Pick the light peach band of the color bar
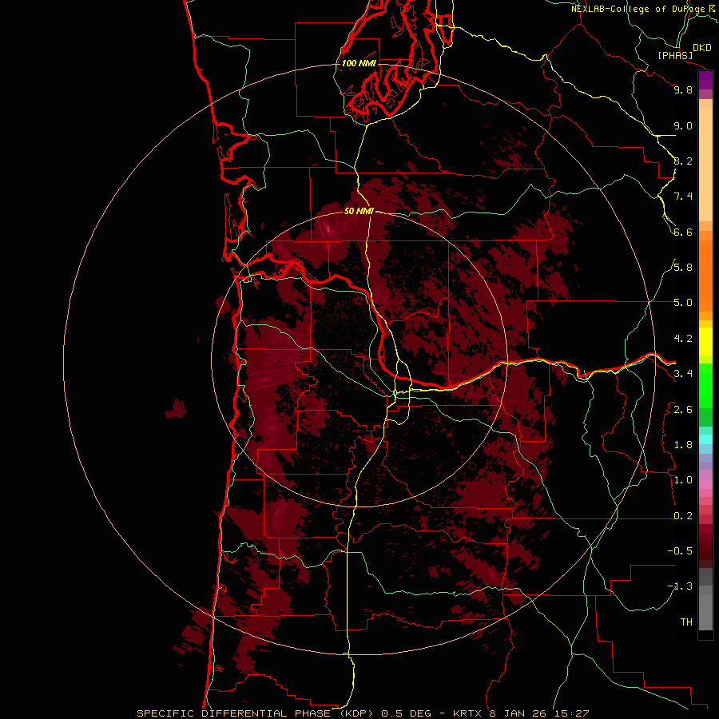 coord(705,164)
